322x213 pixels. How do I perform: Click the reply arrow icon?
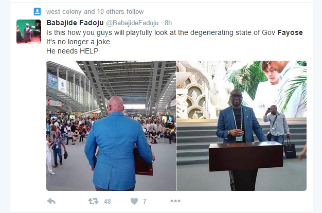51,201
